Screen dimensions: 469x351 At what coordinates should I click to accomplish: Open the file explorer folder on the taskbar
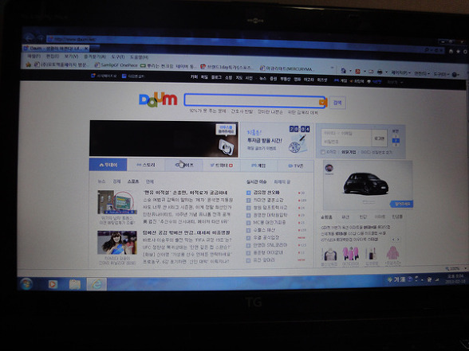[x=75, y=284]
